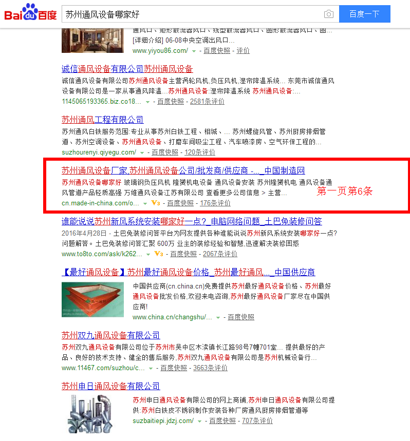
Task: Open 苏州申日通风设备有限公司 result title
Action: tap(111, 387)
